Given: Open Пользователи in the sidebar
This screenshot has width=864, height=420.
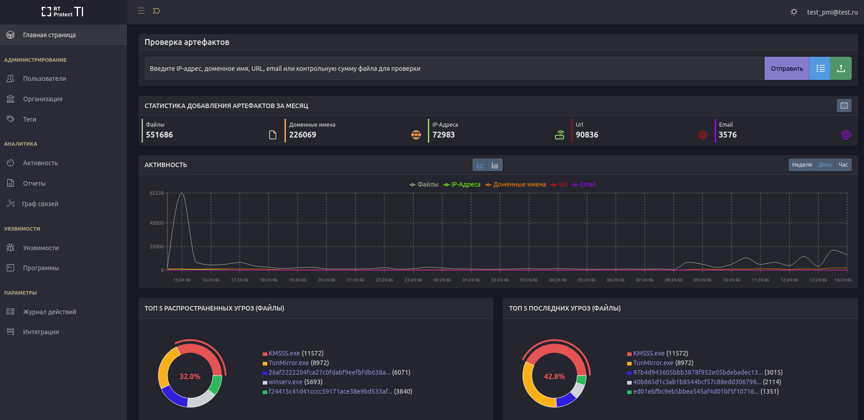Looking at the screenshot, I should pos(44,79).
